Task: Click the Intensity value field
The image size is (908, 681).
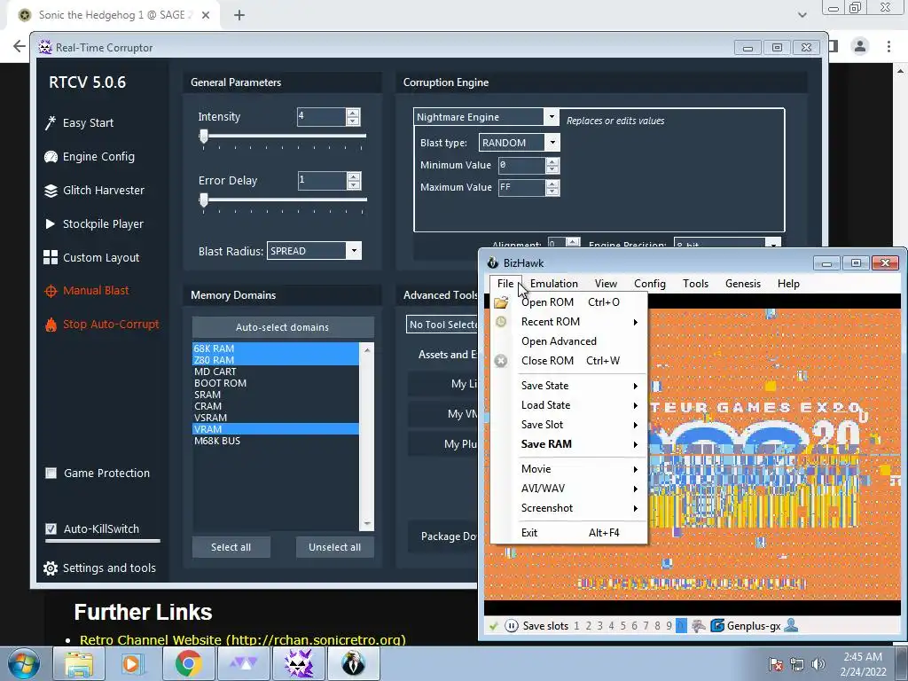Action: coord(321,116)
